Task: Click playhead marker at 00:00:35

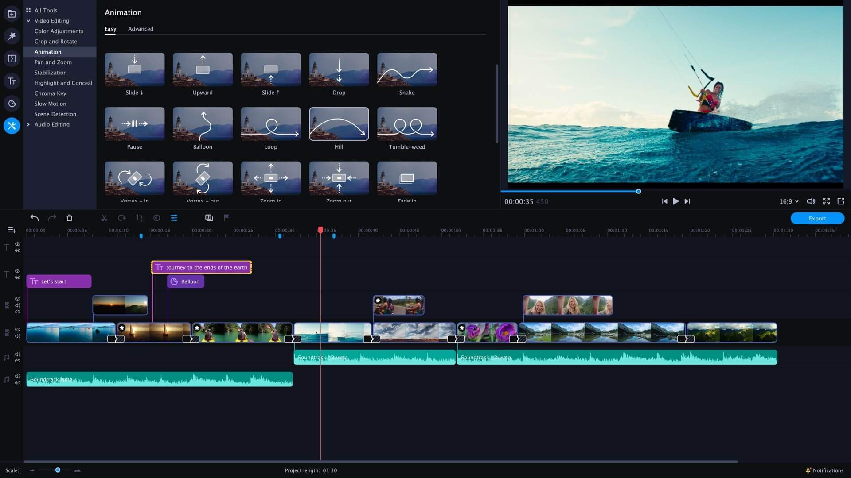Action: (x=320, y=230)
